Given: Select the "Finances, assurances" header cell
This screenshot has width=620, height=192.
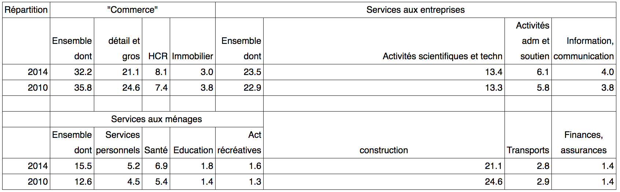Looking at the screenshot, I should point(583,143).
